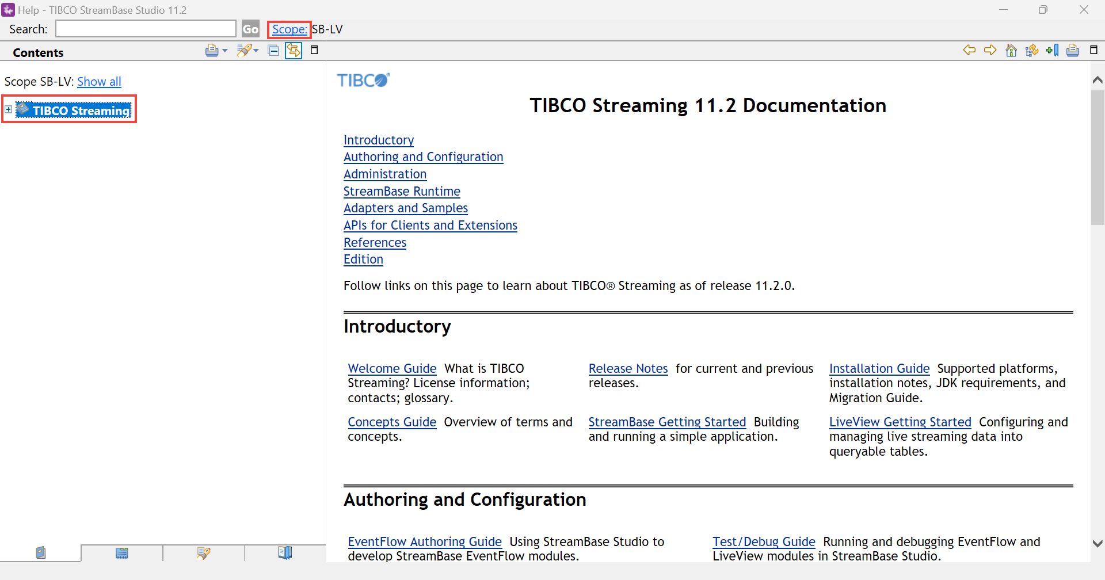Maximize the content pane on the right

tap(1093, 51)
